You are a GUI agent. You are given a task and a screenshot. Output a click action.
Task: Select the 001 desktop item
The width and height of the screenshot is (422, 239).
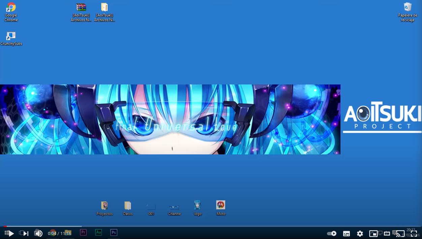point(151,208)
